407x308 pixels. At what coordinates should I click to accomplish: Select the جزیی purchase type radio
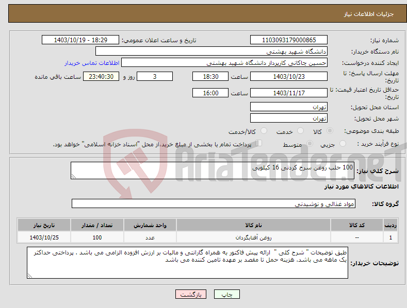pyautogui.click(x=343, y=144)
